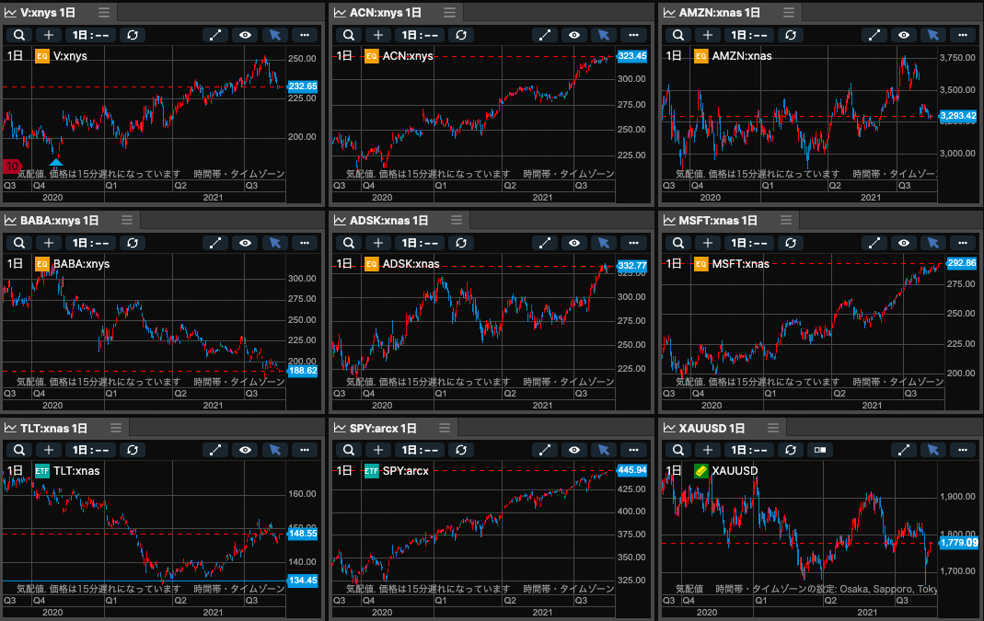The width and height of the screenshot is (984, 621).
Task: Click the blue triangle marker in V:xnys chart
Action: tap(56, 163)
